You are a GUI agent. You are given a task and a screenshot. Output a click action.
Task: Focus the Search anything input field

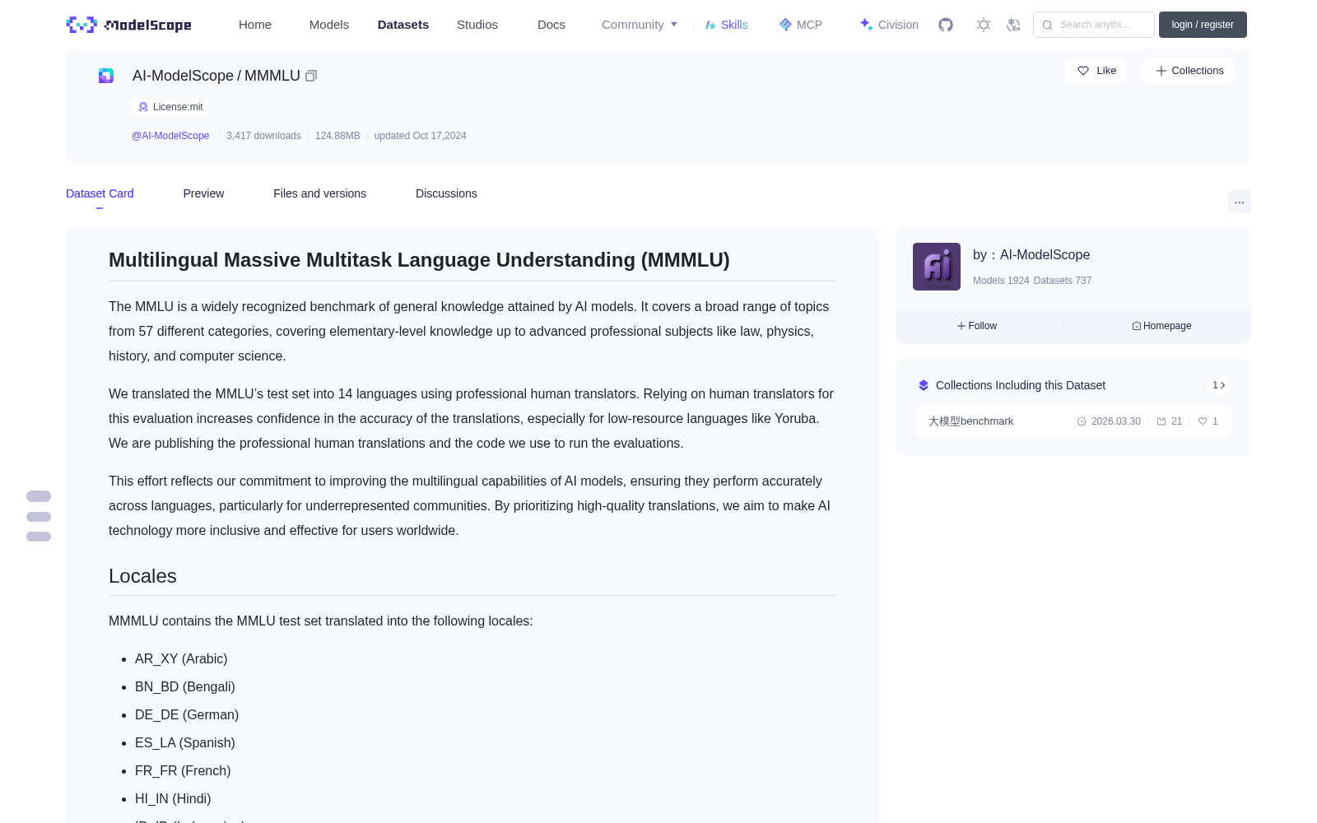pos(1094,25)
